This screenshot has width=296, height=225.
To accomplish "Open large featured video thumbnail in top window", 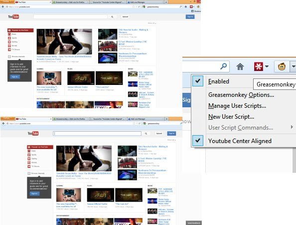I will point(64,42).
